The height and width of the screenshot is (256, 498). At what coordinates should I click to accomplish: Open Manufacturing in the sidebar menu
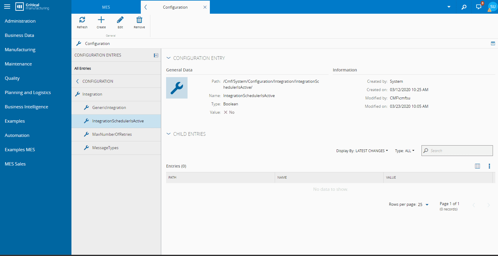pos(20,50)
